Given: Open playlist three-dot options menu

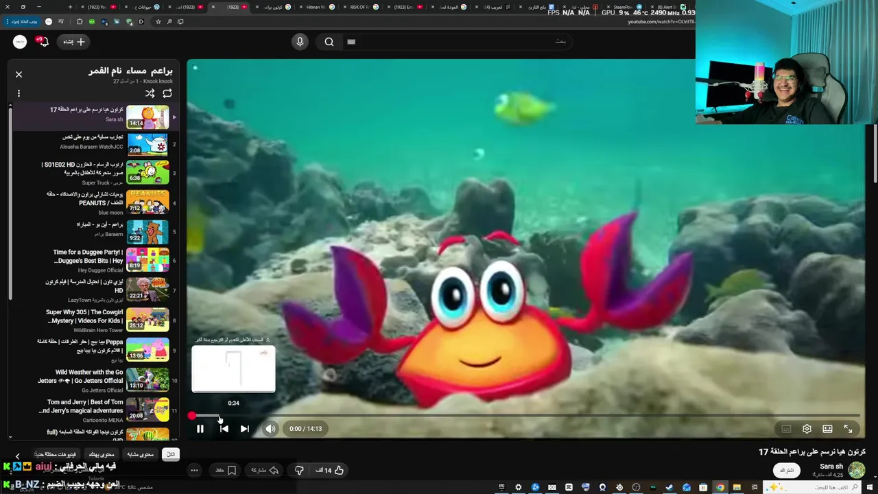Looking at the screenshot, I should click(x=19, y=93).
